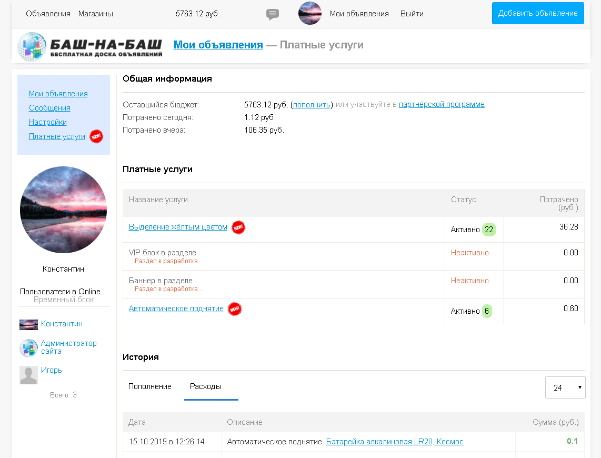Click the NEW badge beside sidebar Платные услуги
The image size is (601, 458).
coord(96,136)
